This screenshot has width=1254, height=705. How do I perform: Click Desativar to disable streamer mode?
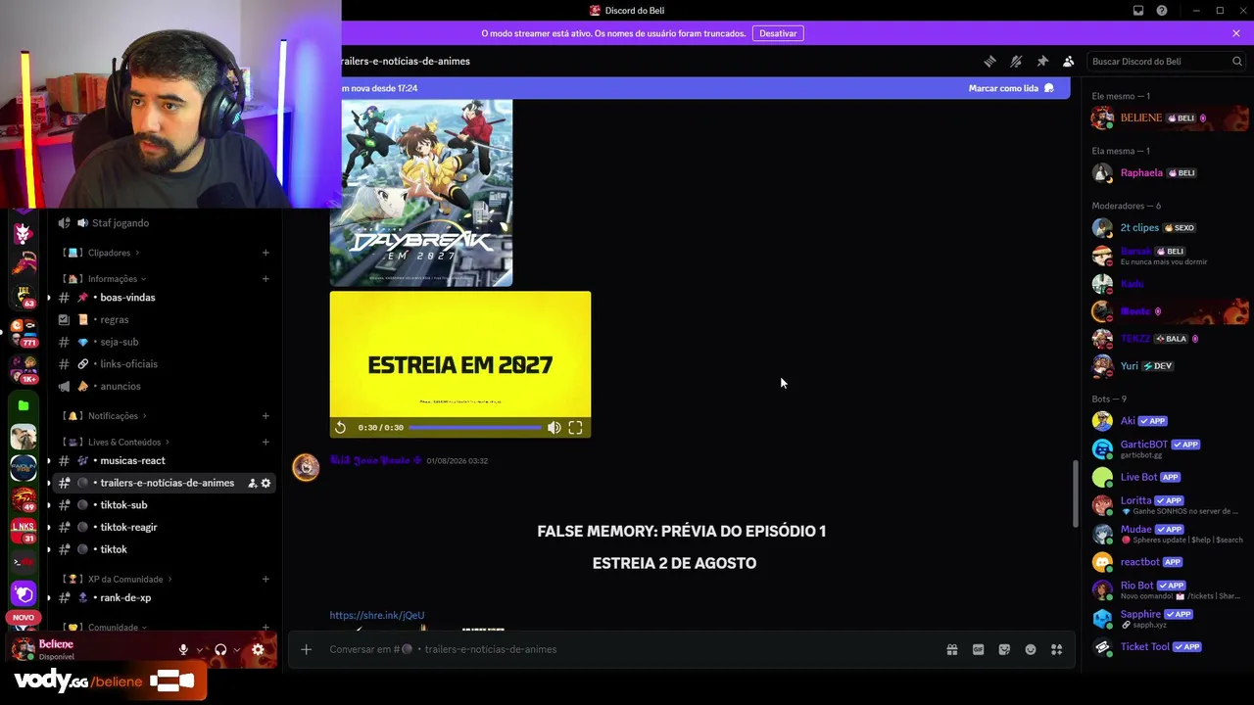[778, 33]
